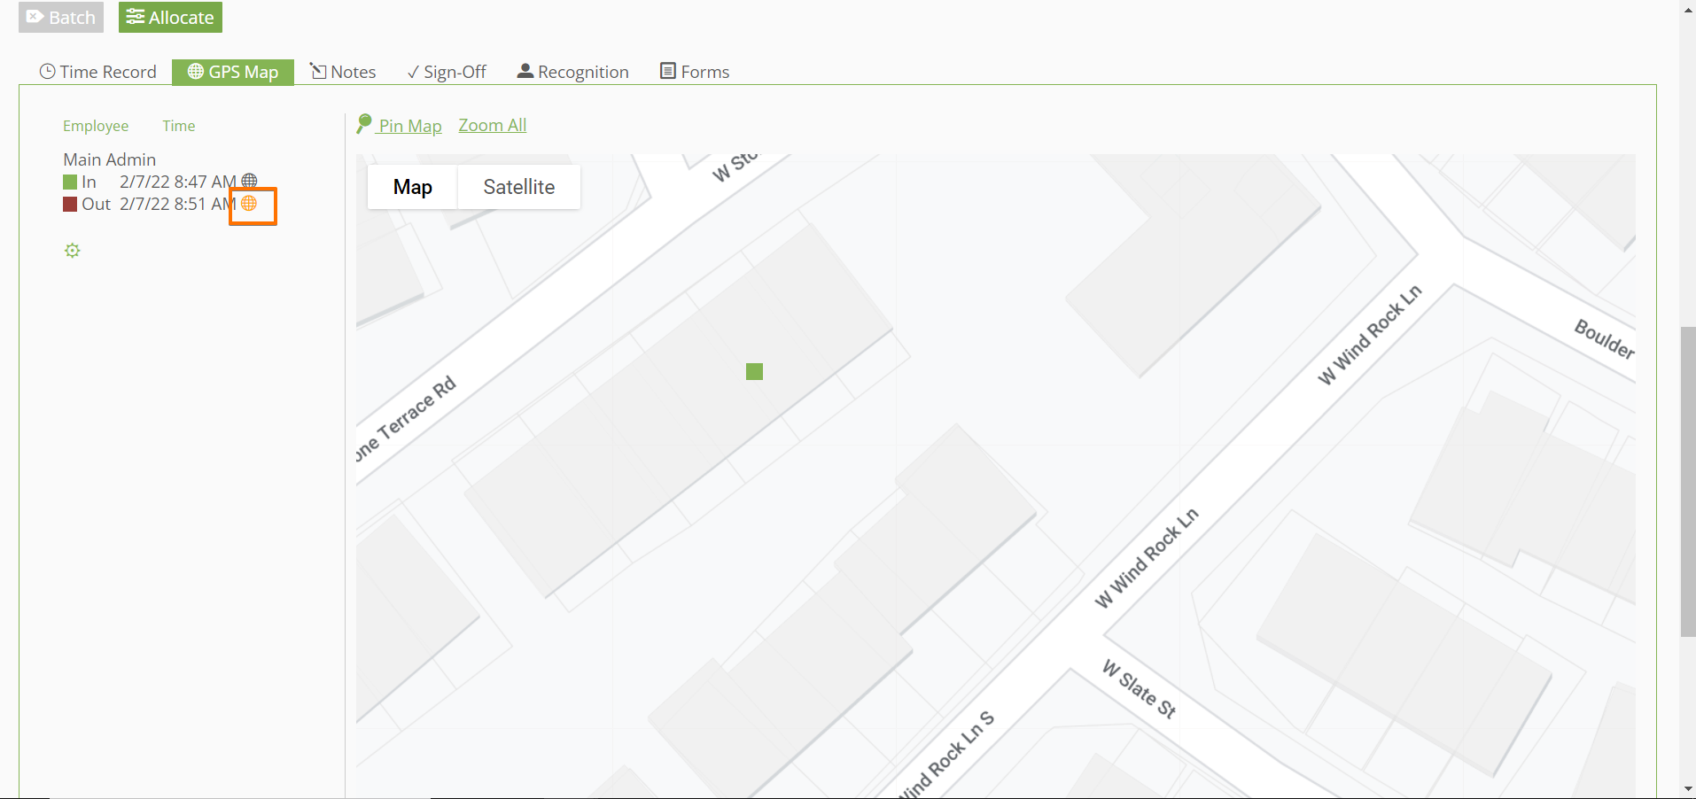Open the Notes tab
Viewport: 1696px width, 799px height.
pyautogui.click(x=343, y=72)
